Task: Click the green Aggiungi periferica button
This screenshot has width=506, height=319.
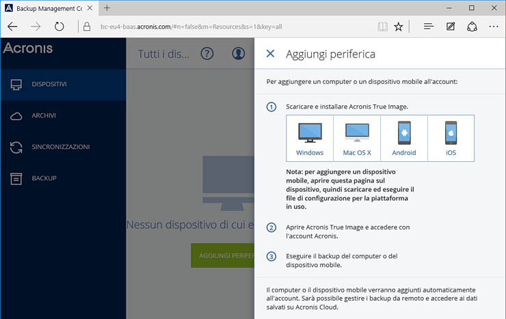Action: [x=223, y=255]
